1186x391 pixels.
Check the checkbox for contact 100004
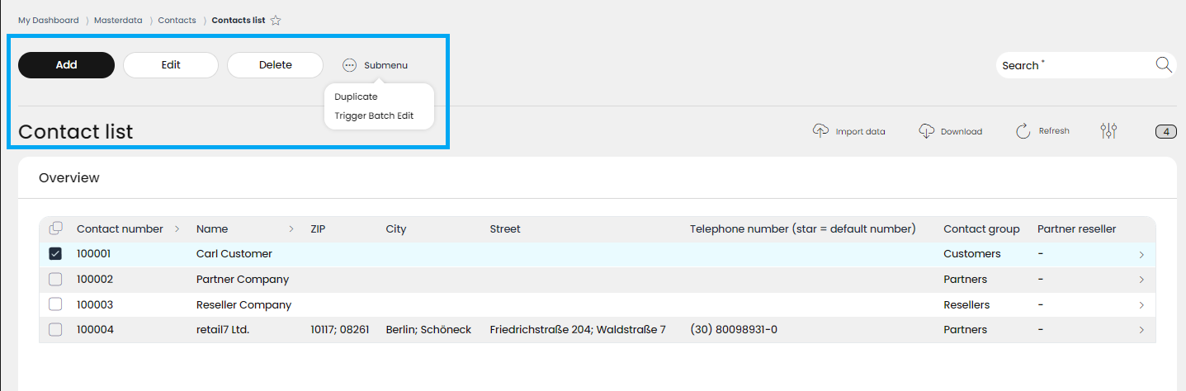55,330
